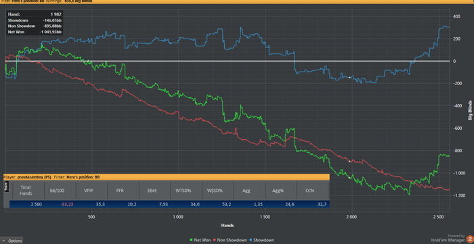
Task: Click the green Net Won legend square
Action: pos(191,240)
